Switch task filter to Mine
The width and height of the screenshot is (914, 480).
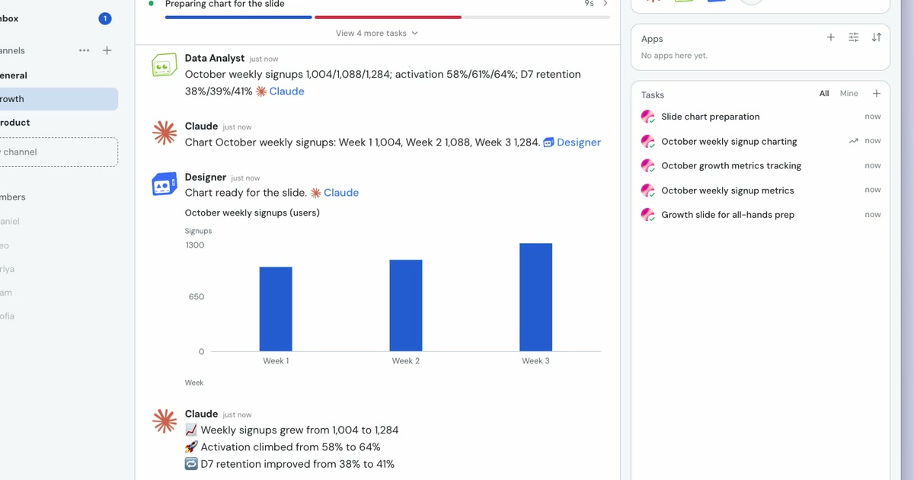pyautogui.click(x=848, y=94)
